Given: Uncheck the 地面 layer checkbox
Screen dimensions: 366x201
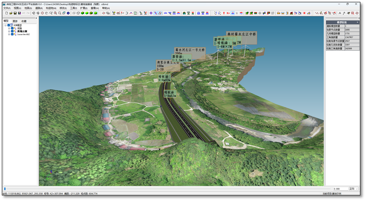Looking at the screenshot, I should 12,28.
